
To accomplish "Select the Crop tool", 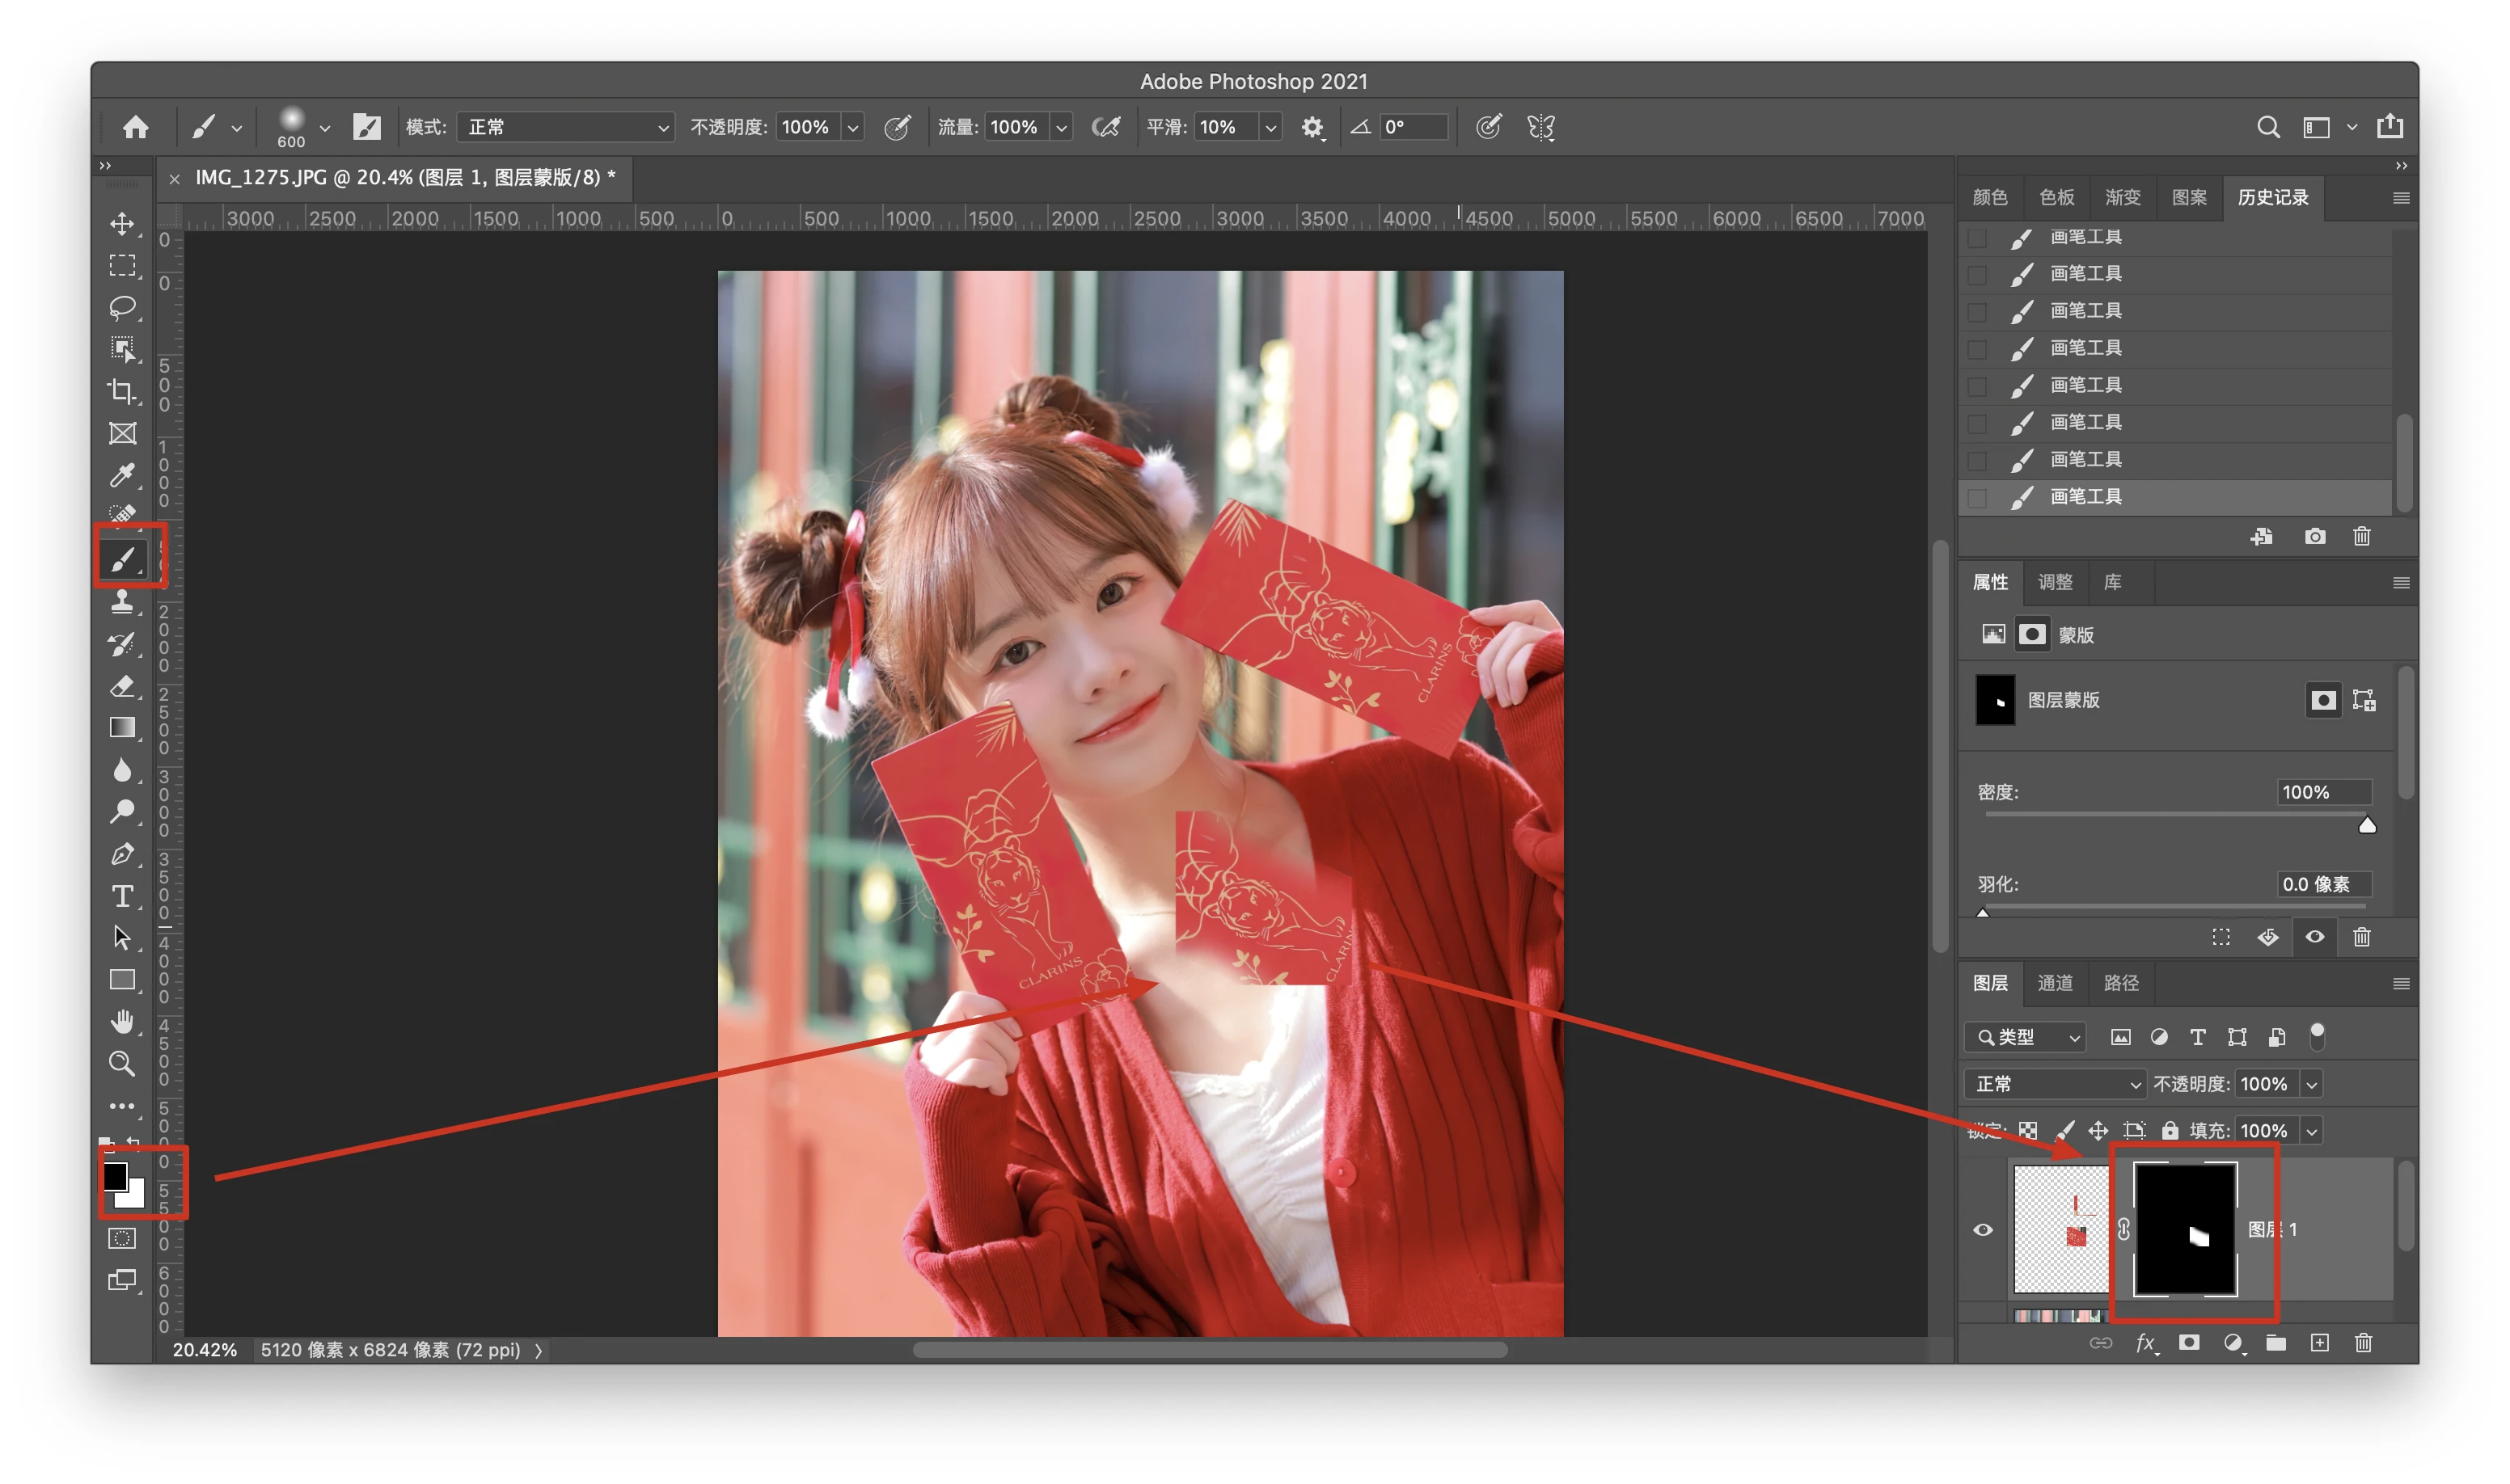I will pyautogui.click(x=122, y=391).
